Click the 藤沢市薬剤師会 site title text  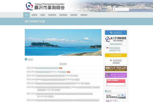[49, 8]
